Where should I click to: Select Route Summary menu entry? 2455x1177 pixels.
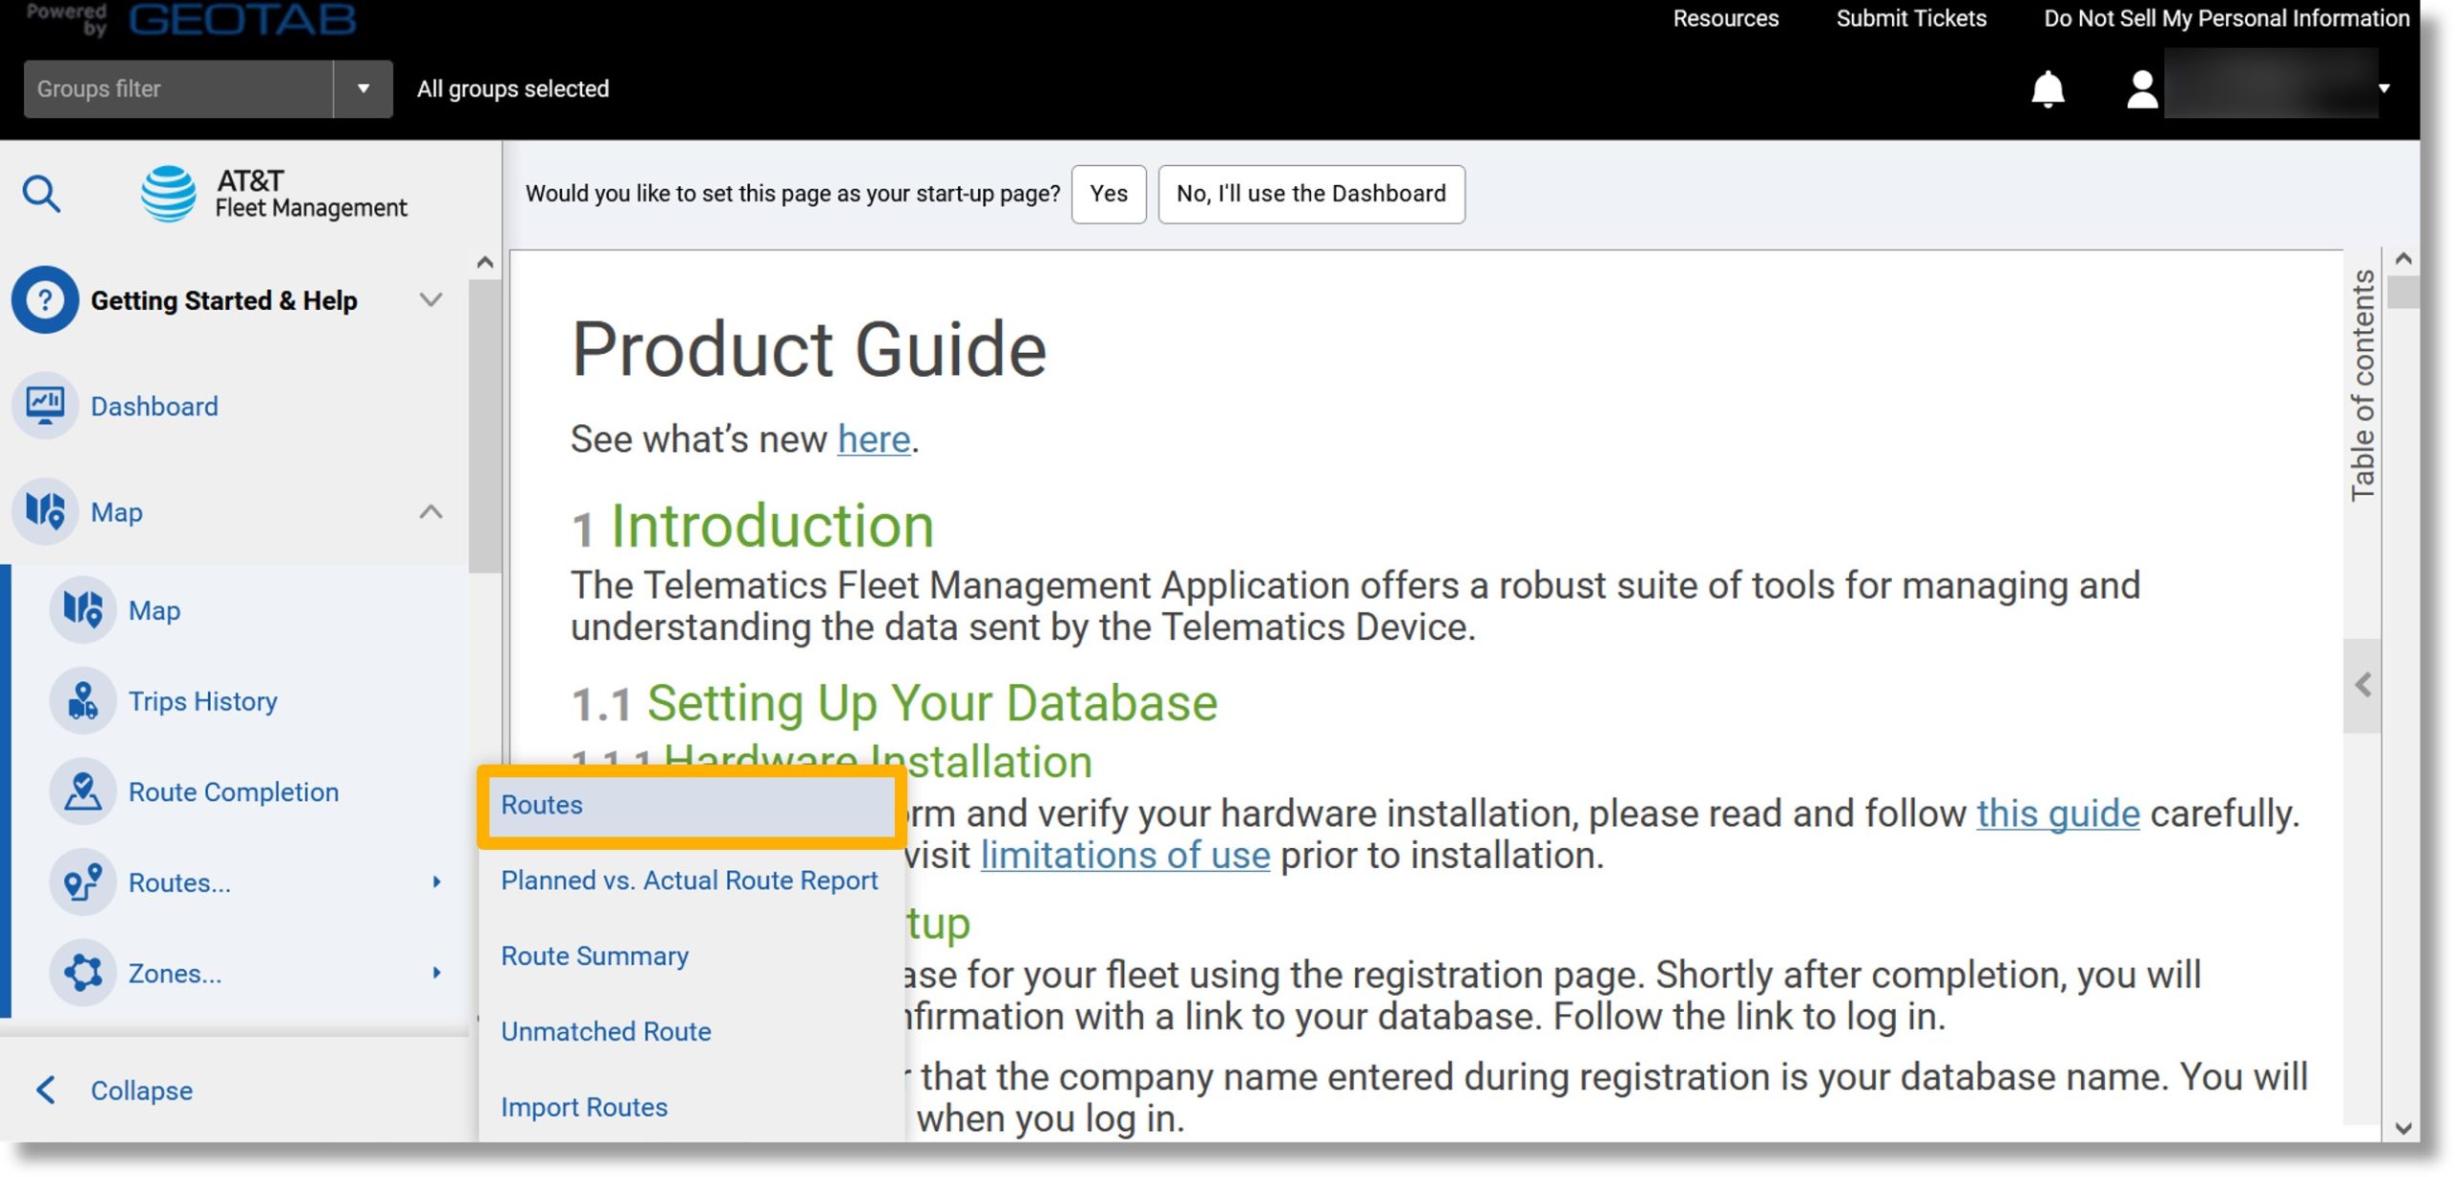tap(595, 956)
